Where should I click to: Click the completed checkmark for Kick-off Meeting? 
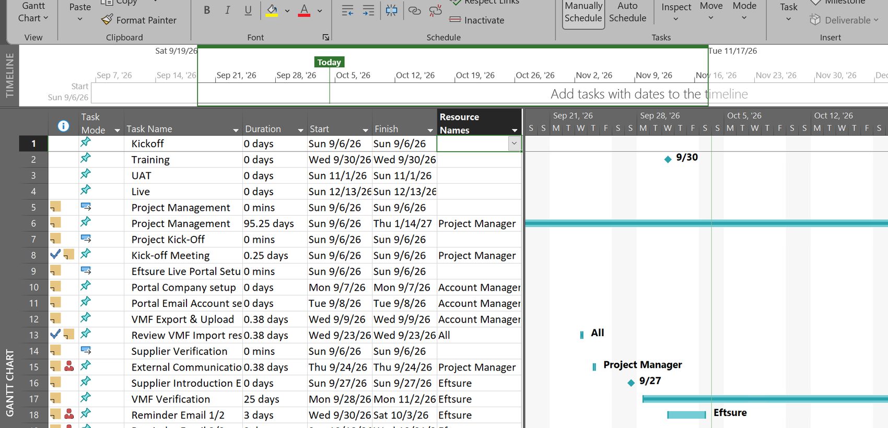point(55,254)
